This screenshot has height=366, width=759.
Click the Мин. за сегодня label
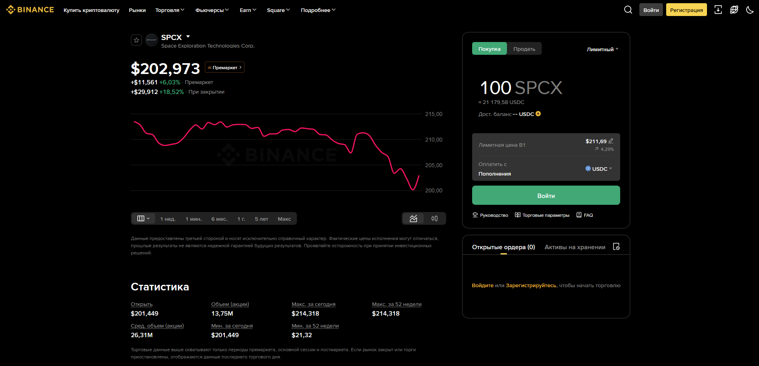[232, 326]
